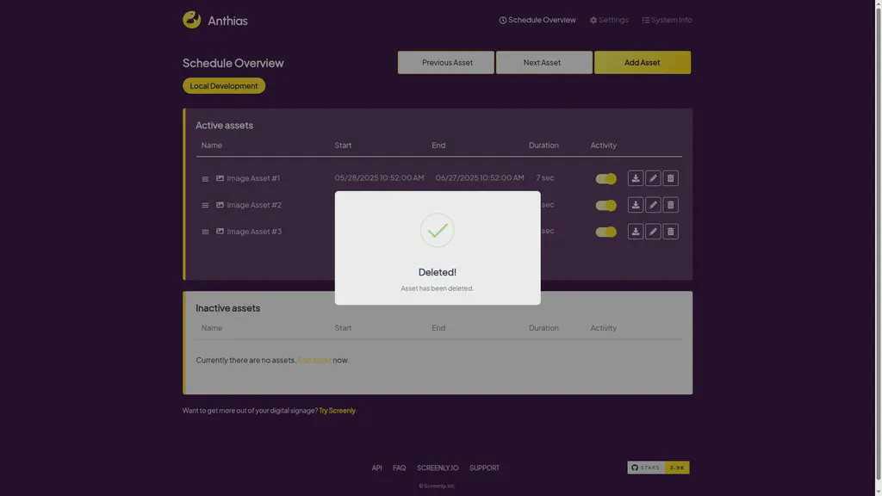
Task: Click the trash icon for Image Asset #2
Action: 670,204
